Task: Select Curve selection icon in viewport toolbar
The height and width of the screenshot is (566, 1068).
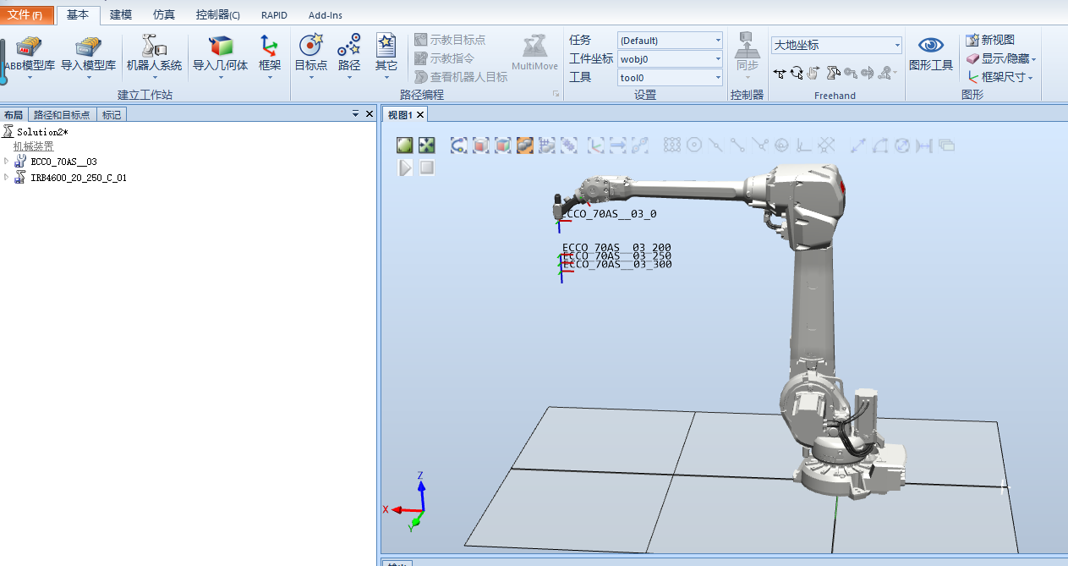Action: 459,146
